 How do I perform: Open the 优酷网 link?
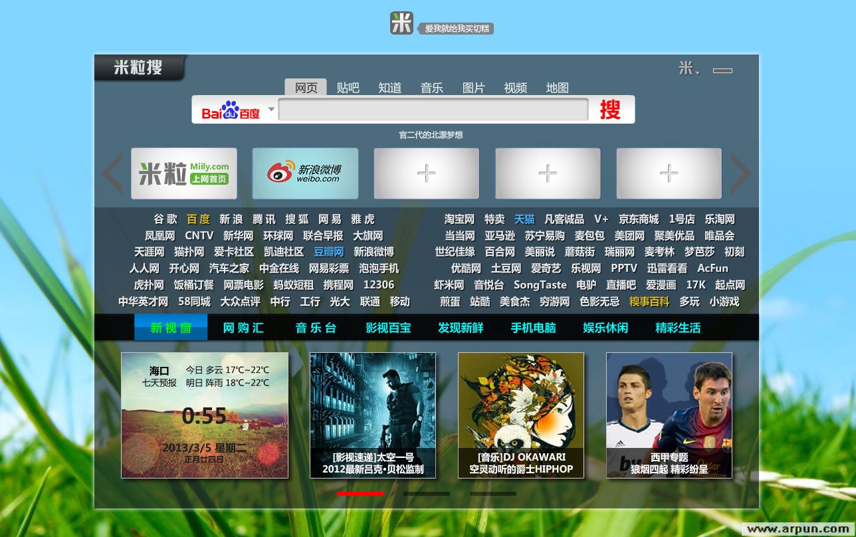[467, 268]
